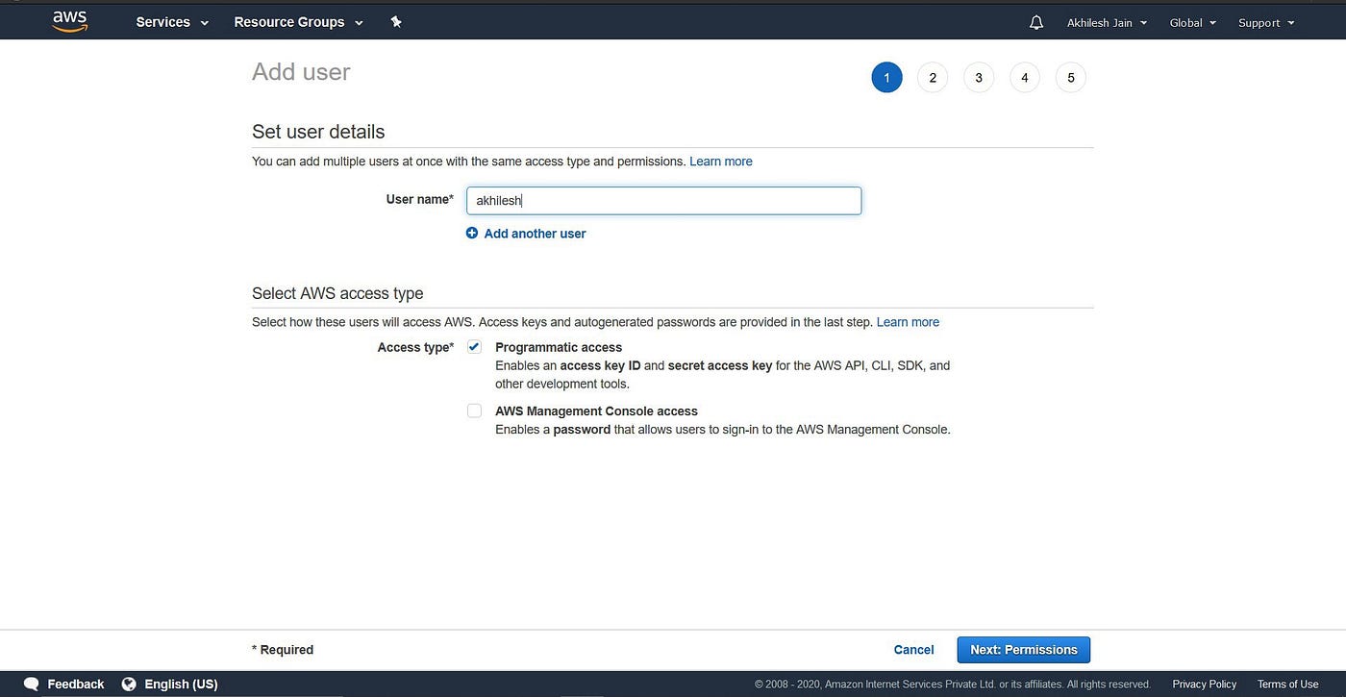Click the Set user details heading

(318, 132)
